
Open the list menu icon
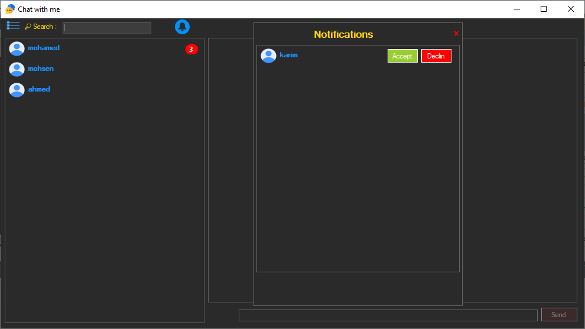tap(13, 25)
